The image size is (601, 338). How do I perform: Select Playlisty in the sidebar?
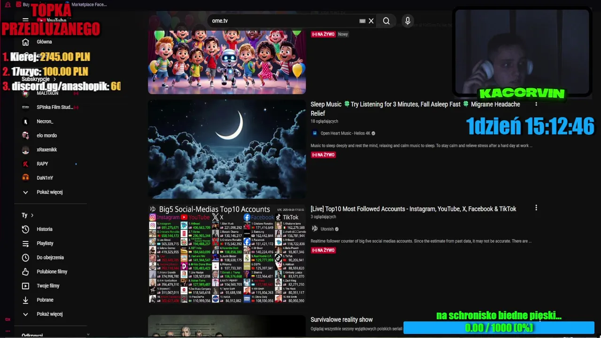[45, 243]
